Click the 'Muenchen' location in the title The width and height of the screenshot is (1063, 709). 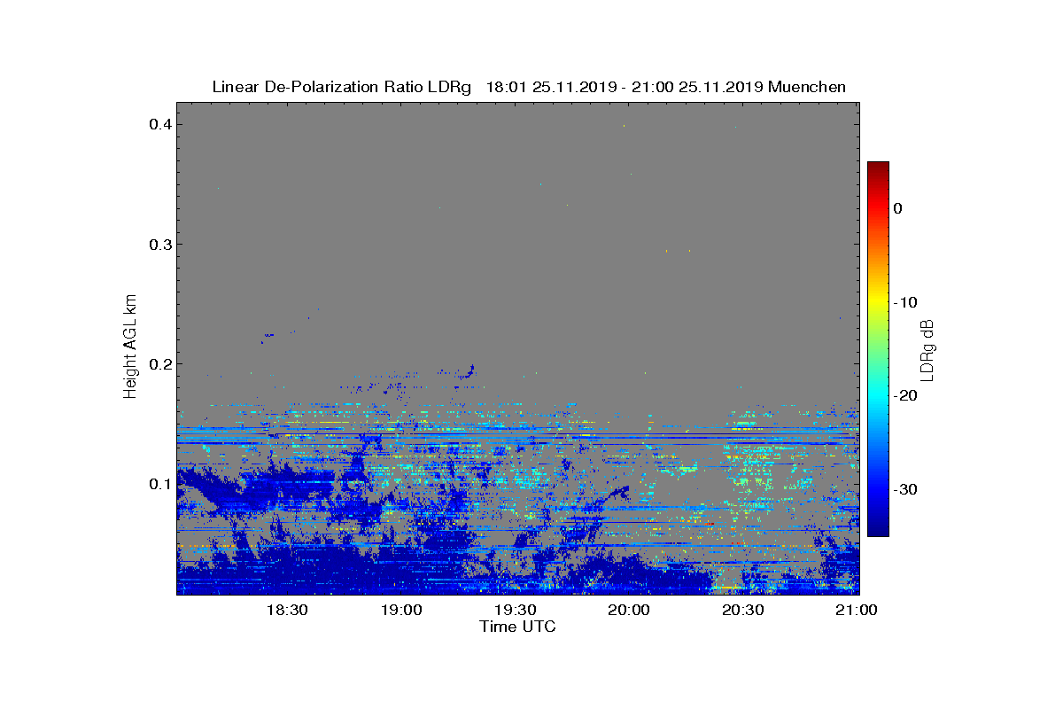[807, 87]
